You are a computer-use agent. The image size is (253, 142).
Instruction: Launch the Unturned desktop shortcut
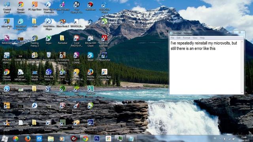62,124
